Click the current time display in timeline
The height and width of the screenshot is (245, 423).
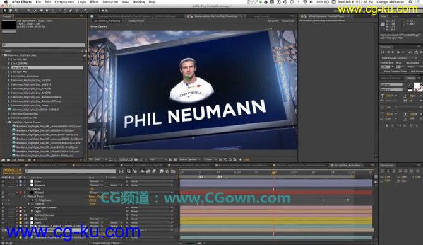point(12,171)
